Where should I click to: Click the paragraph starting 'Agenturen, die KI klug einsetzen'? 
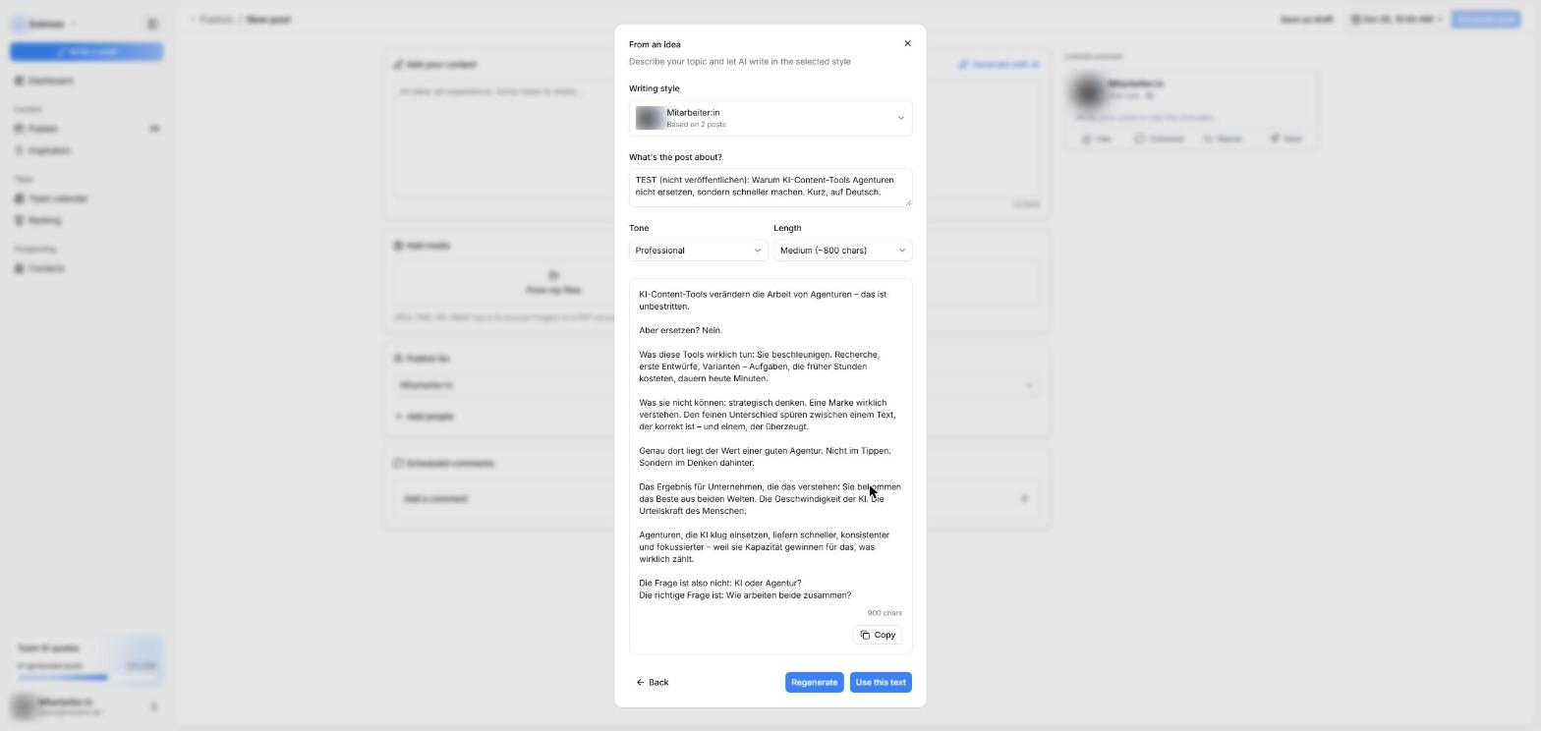coord(764,547)
